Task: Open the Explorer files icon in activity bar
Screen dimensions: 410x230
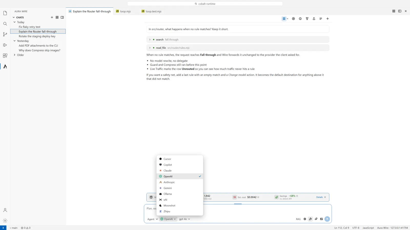Action: (x=5, y=13)
